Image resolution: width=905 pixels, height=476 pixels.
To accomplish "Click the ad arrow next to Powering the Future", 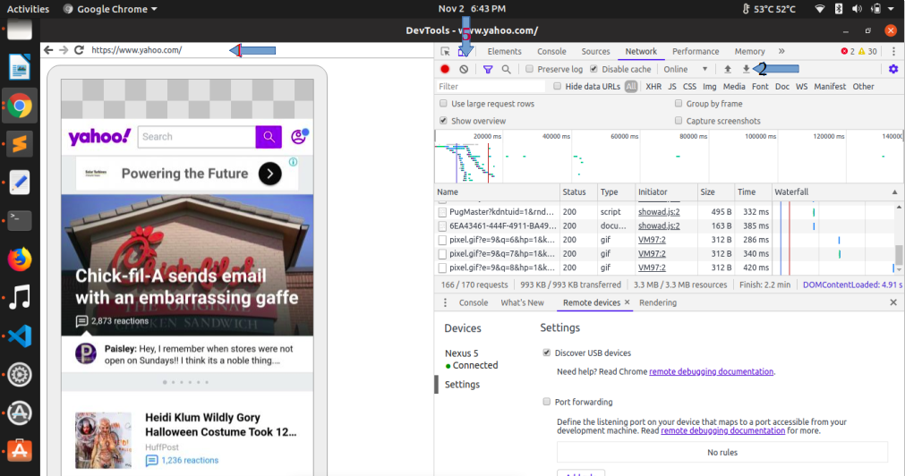I will [270, 174].
